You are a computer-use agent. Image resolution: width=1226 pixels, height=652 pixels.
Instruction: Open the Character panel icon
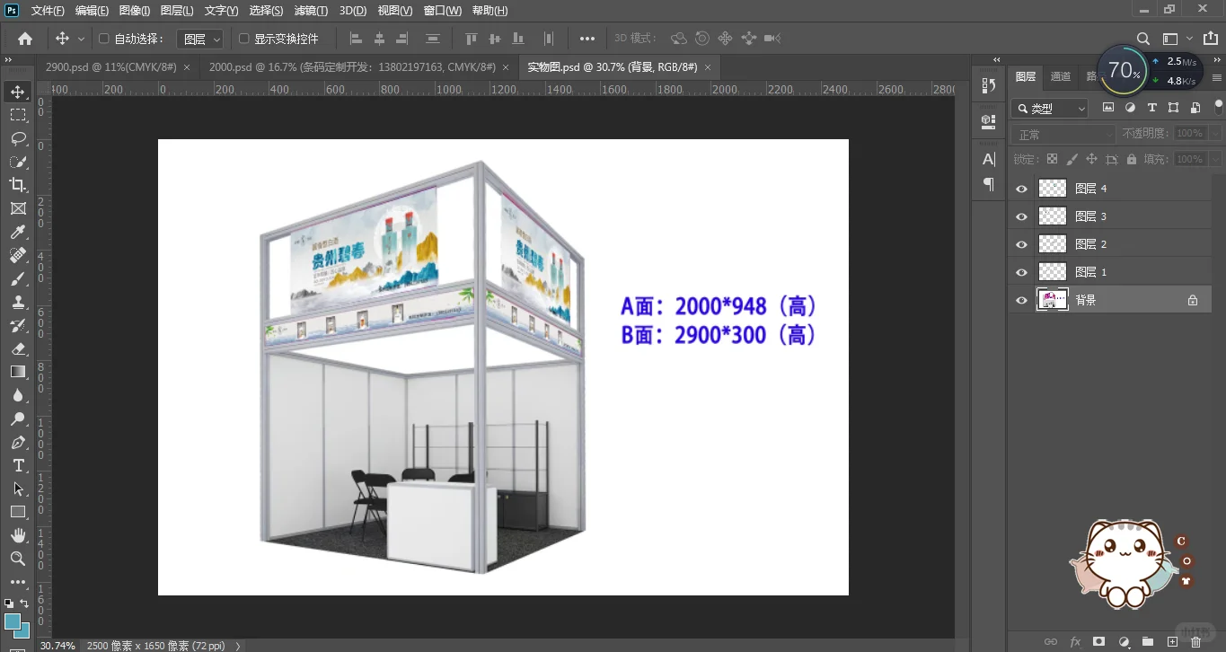[x=989, y=159]
